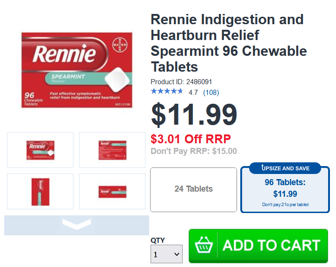Image resolution: width=336 pixels, height=267 pixels.
Task: Click the 4.7 rating score
Action: pos(193,93)
